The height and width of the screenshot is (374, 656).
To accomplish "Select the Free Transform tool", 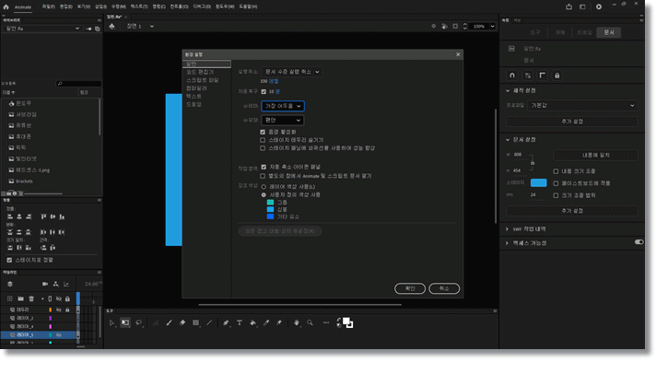I will [x=125, y=323].
